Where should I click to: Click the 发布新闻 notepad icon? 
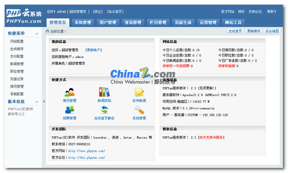tap(139, 92)
